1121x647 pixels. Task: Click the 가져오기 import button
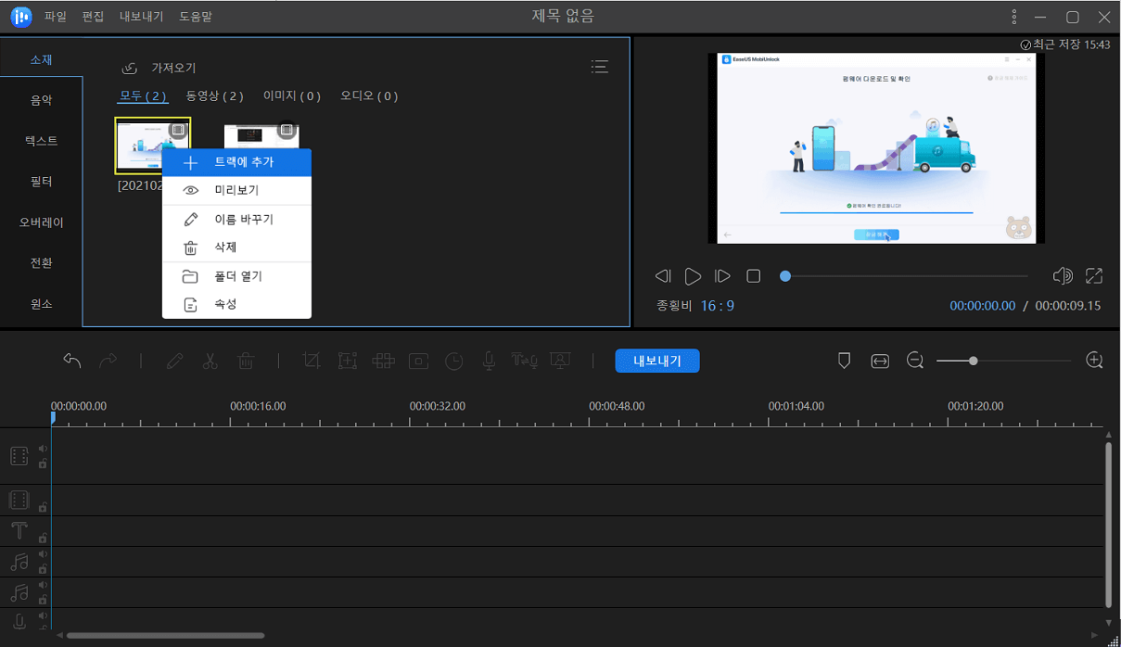[159, 68]
